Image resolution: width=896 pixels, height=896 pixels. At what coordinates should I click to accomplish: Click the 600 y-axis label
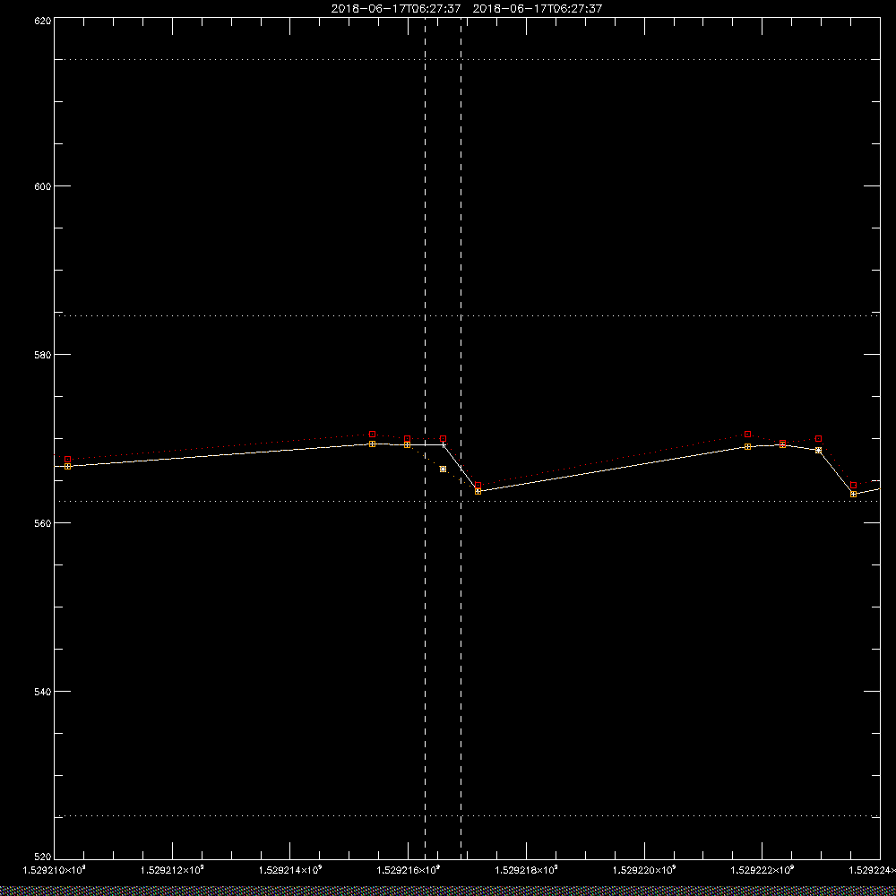(x=43, y=186)
